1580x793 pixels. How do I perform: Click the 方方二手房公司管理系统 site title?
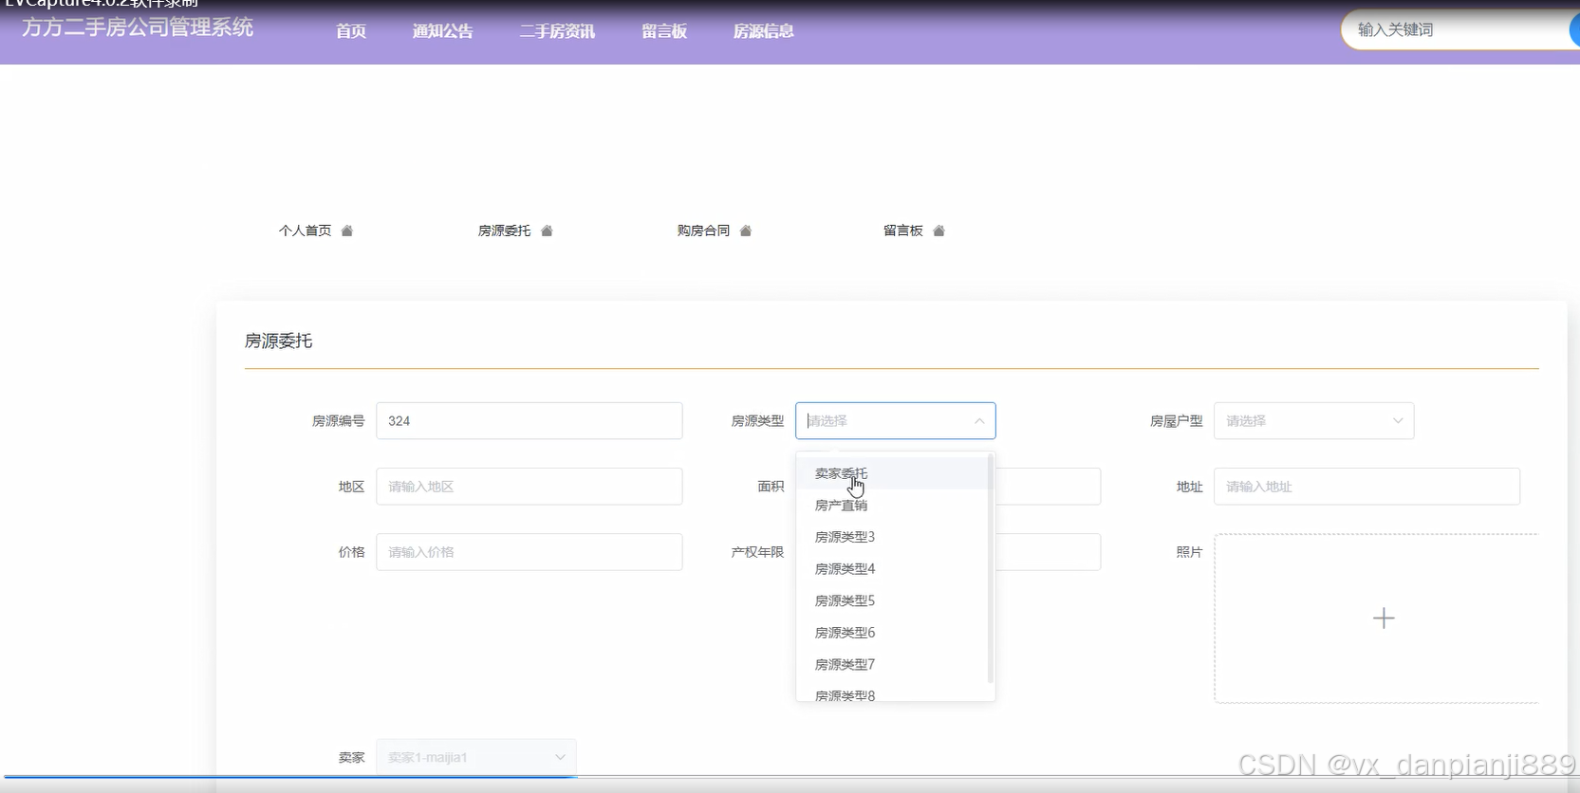click(x=139, y=28)
